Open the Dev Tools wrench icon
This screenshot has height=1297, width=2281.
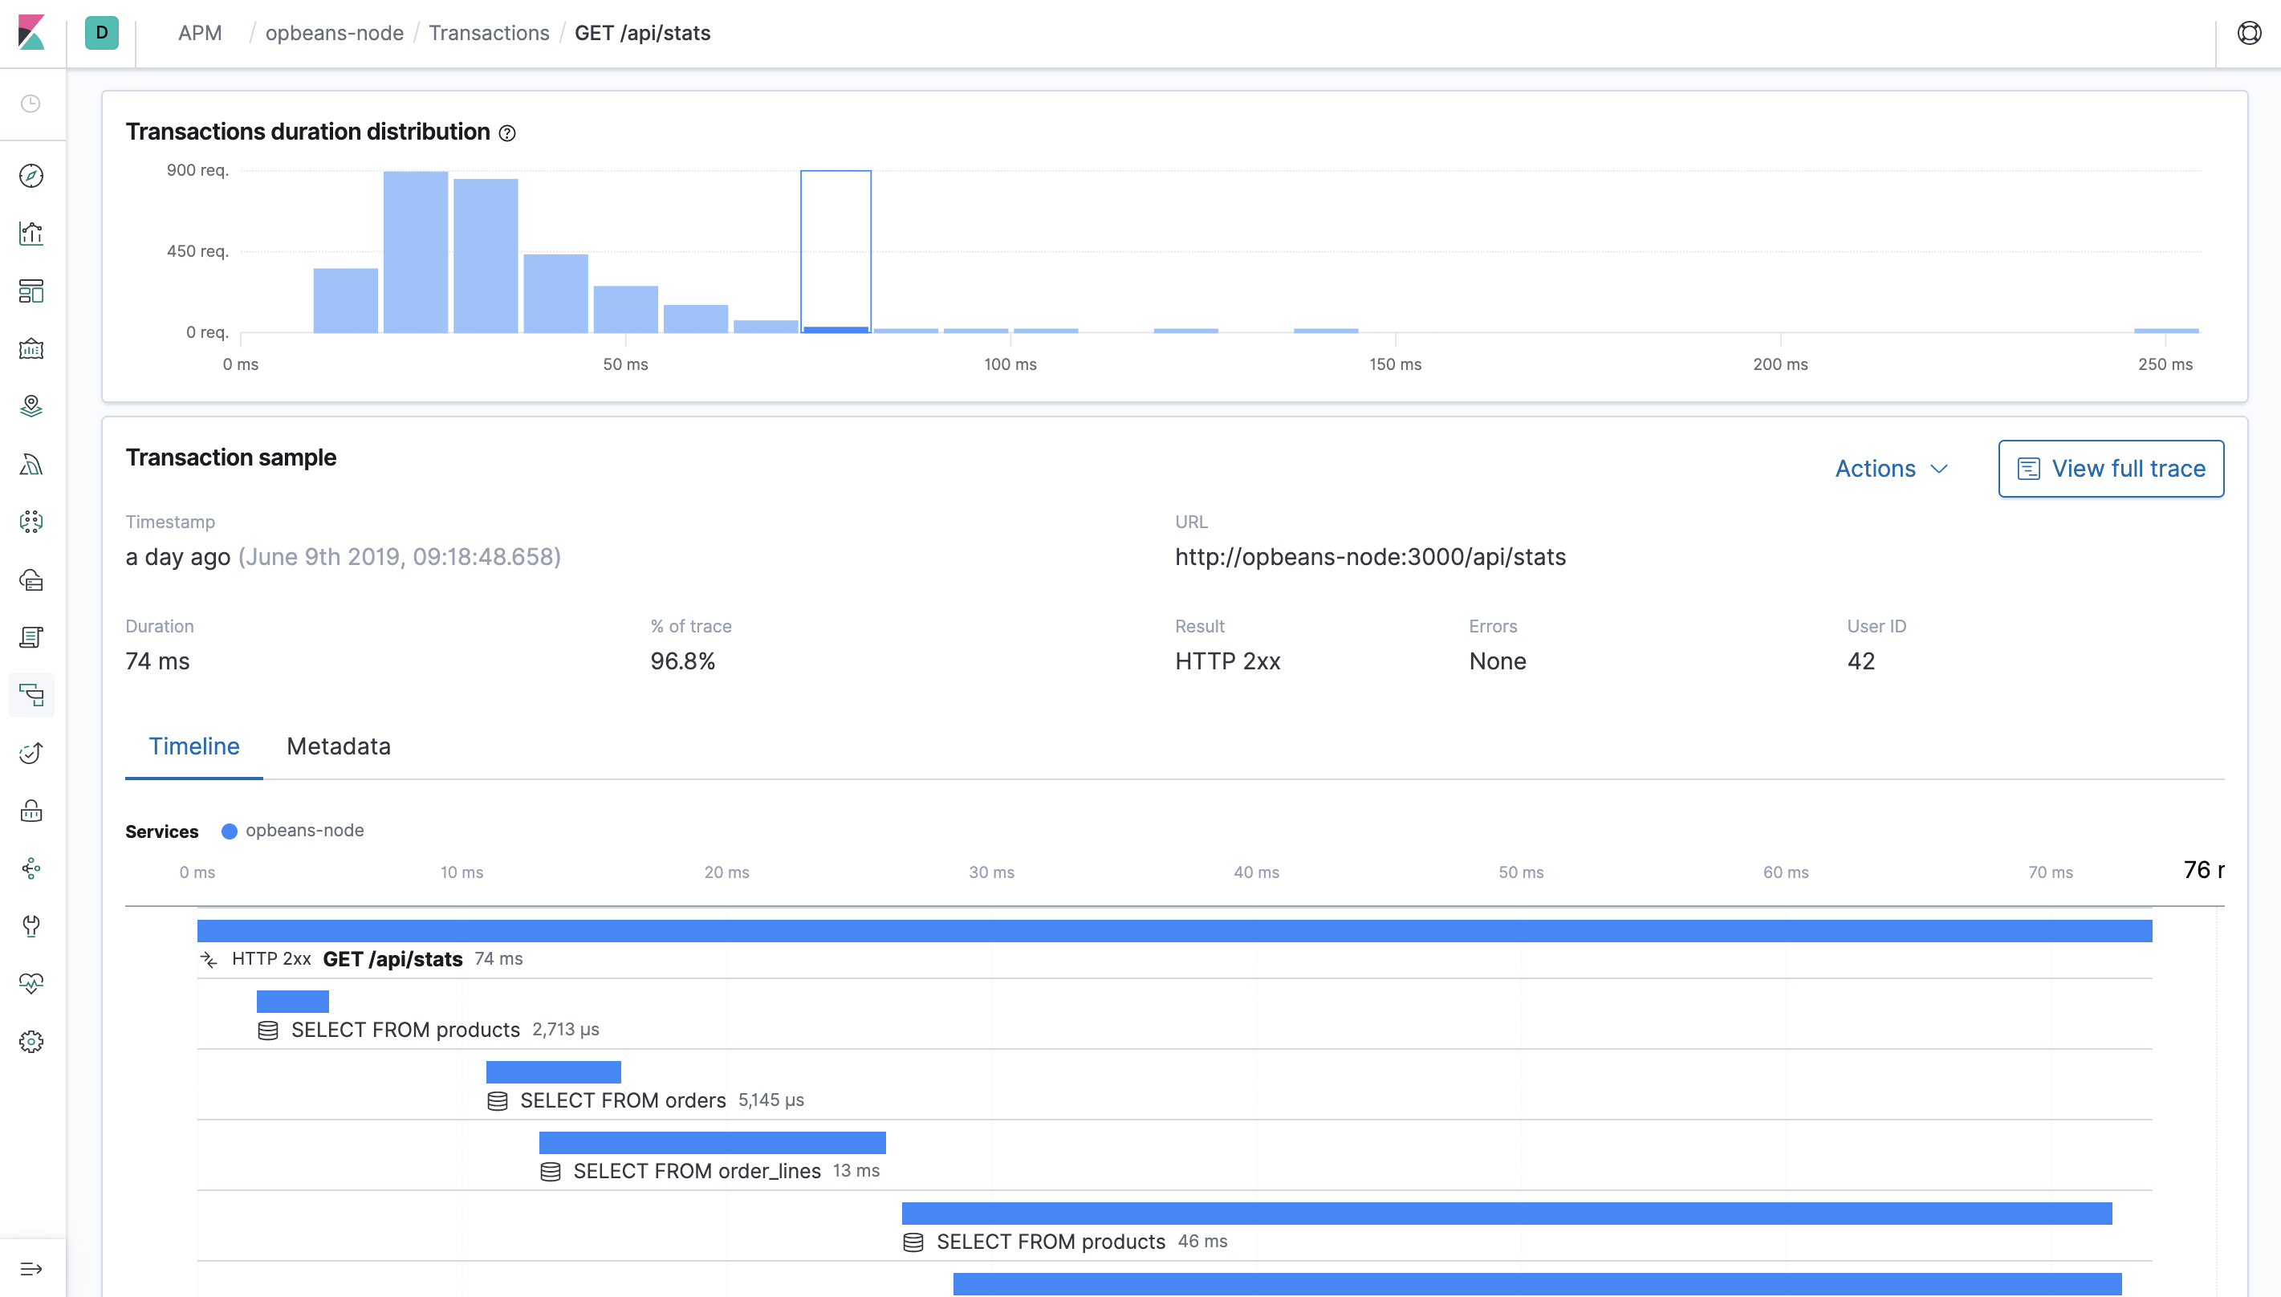[31, 926]
